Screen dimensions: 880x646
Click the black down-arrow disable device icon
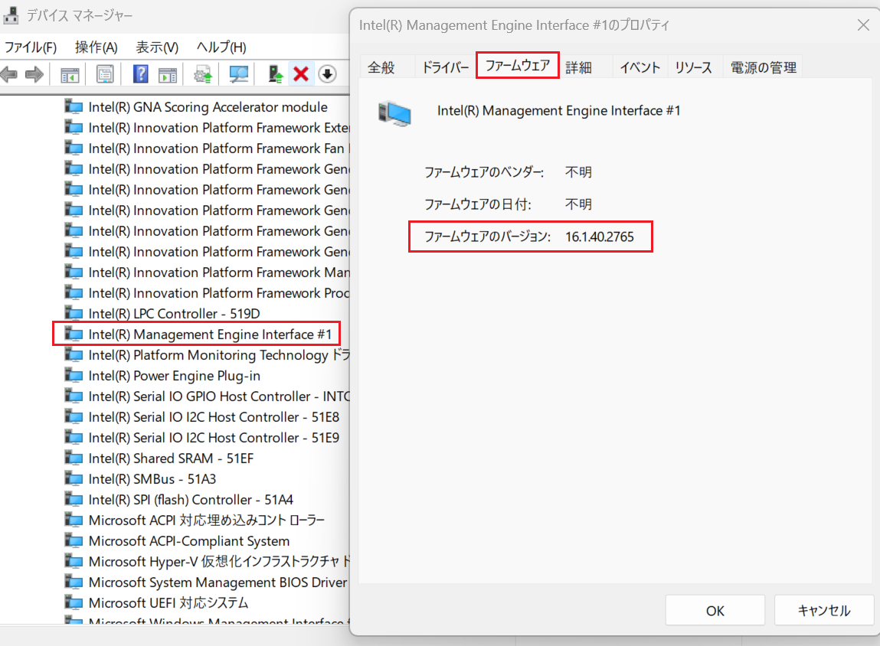(x=327, y=74)
